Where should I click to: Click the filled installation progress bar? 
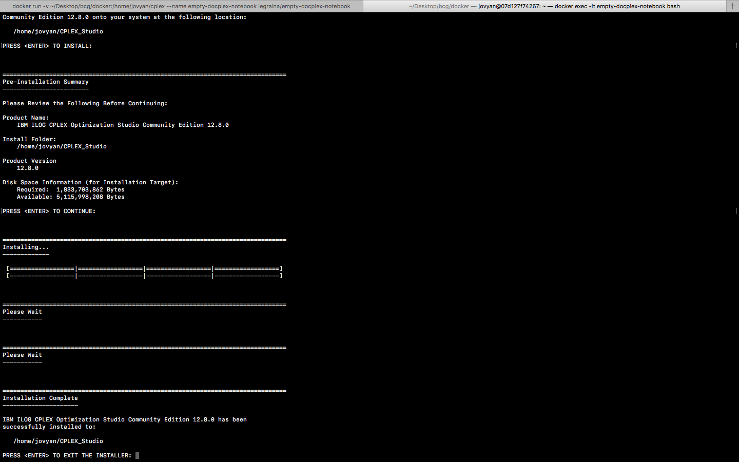[144, 268]
